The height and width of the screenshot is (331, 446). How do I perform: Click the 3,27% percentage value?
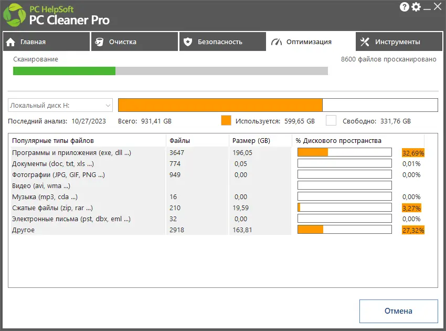411,208
